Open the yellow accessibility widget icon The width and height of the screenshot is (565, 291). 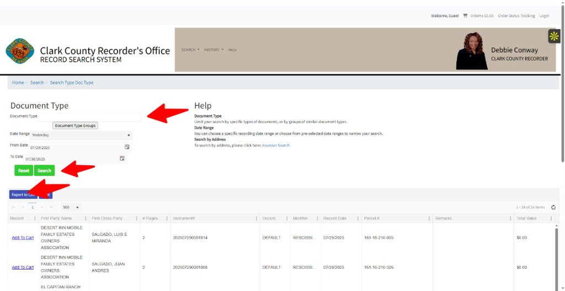click(x=554, y=36)
